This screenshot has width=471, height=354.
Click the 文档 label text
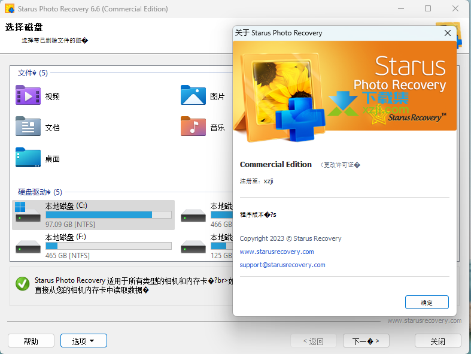tap(53, 128)
